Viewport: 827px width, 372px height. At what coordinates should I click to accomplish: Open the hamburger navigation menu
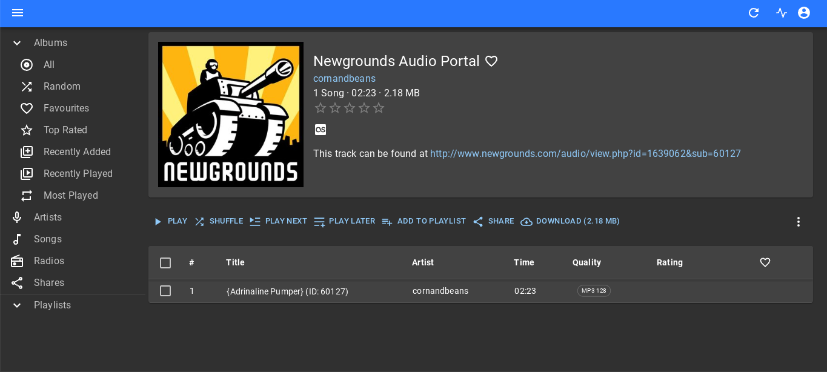pyautogui.click(x=18, y=13)
